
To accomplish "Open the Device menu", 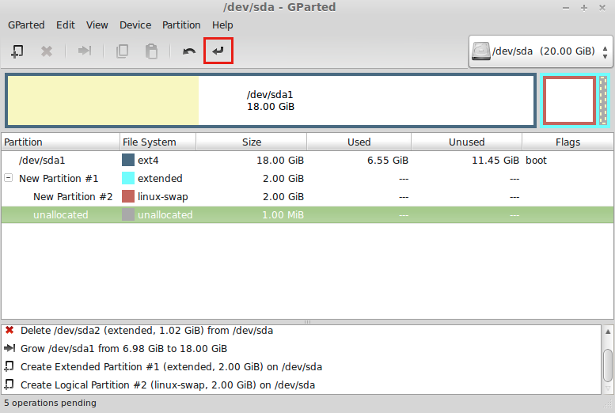I will [135, 25].
